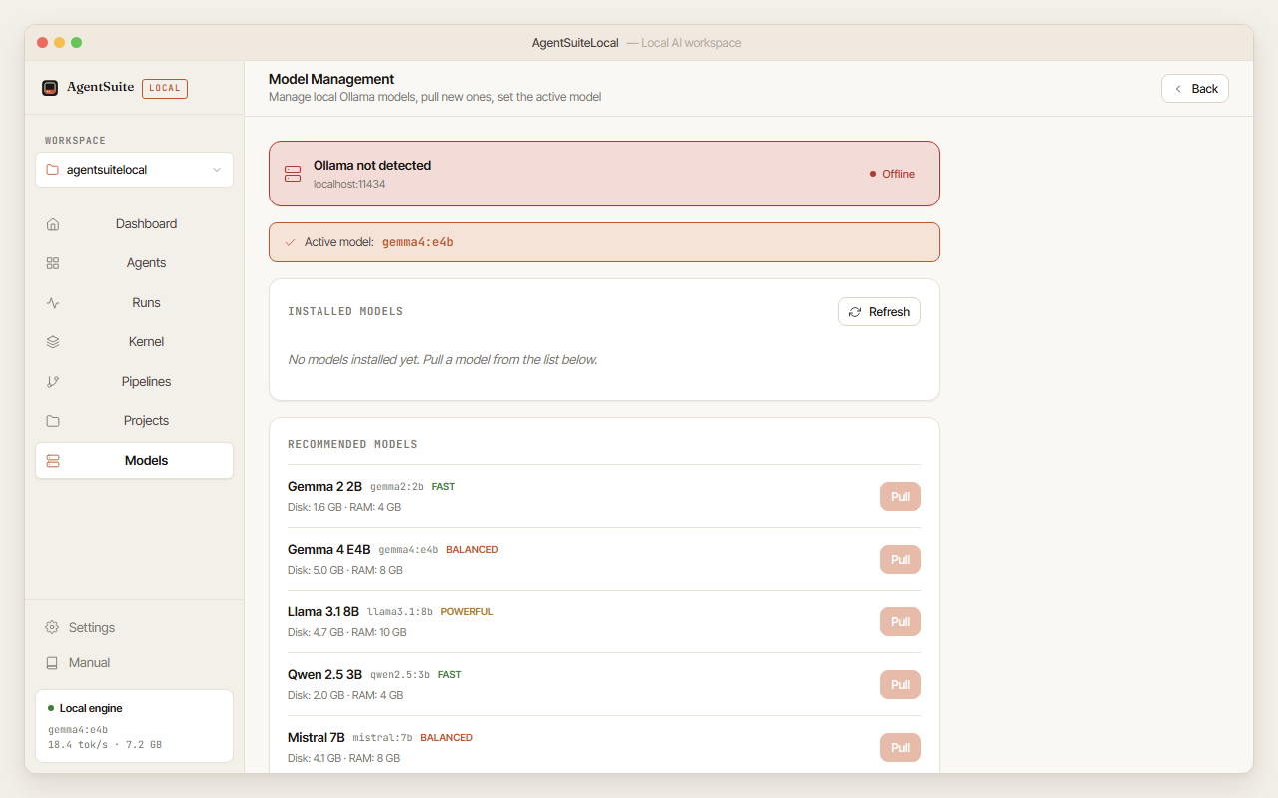1278x798 pixels.
Task: Click the Mistral 7B model name
Action: [317, 738]
